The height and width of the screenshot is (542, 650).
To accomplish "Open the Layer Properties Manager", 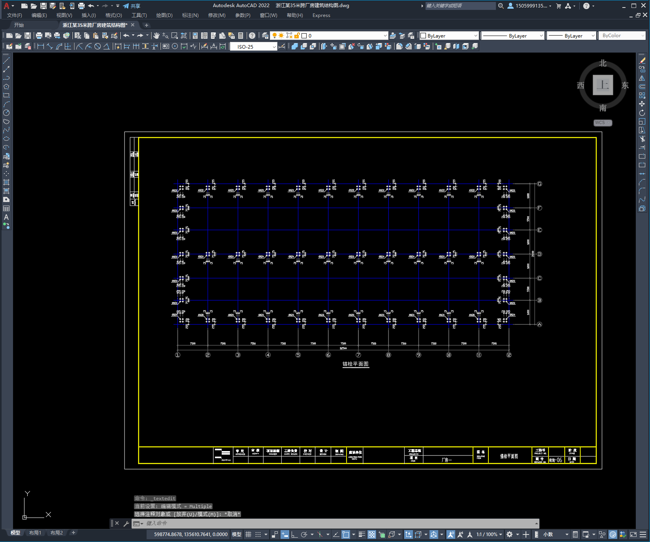I will coord(265,36).
